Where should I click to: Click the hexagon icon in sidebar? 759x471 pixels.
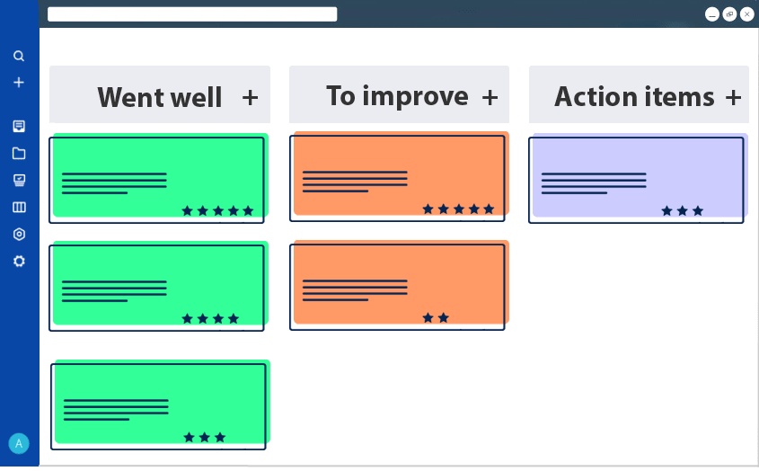(19, 234)
